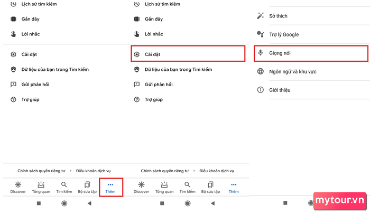Click the globe icon for Ngôn ngữ và khu vực

click(x=260, y=71)
